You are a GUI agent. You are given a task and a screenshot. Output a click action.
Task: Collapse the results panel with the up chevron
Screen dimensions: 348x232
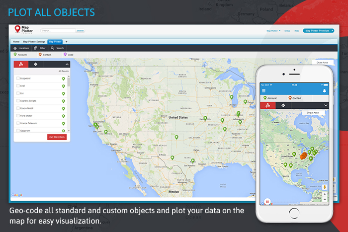click(67, 64)
